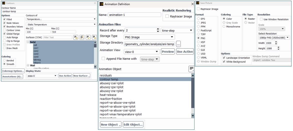Decrement the Height stepper value
The image size is (293, 131).
coord(278,49)
